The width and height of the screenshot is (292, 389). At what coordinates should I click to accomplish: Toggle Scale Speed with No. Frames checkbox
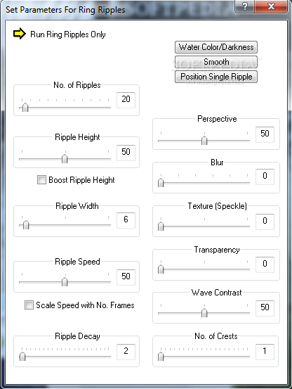pos(29,305)
